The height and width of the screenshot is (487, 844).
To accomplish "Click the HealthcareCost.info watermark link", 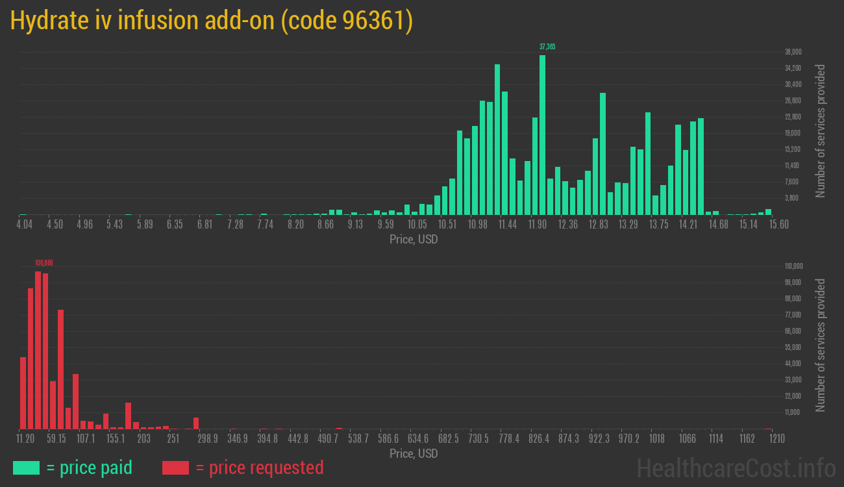I will coord(736,468).
